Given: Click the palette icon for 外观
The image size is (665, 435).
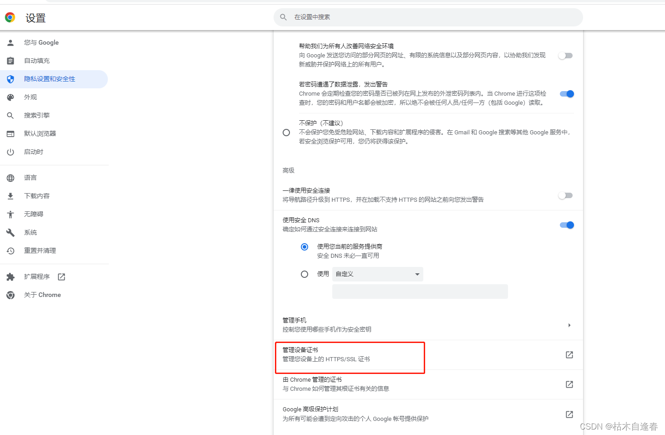Looking at the screenshot, I should pyautogui.click(x=10, y=97).
